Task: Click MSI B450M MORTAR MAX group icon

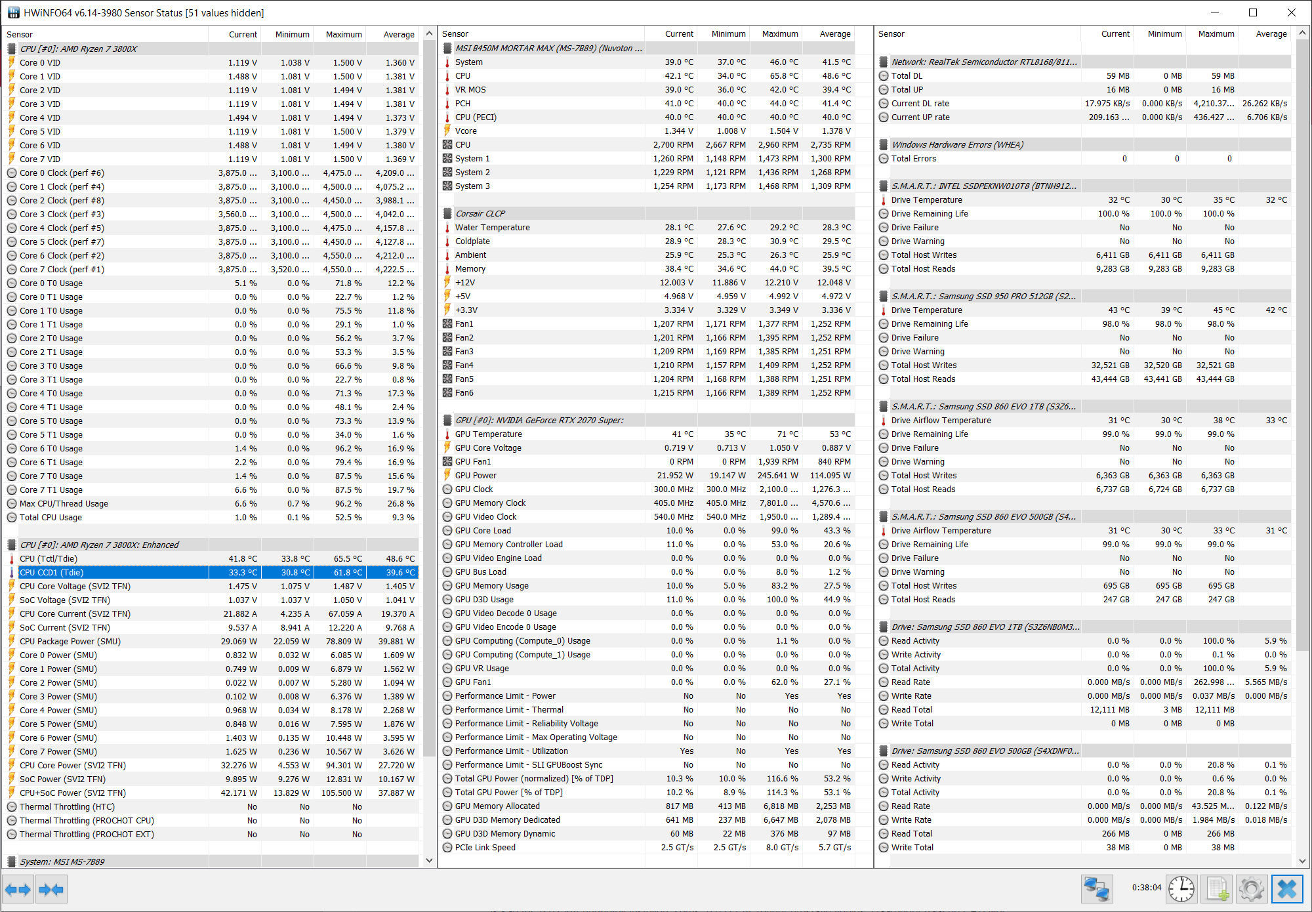Action: point(447,48)
